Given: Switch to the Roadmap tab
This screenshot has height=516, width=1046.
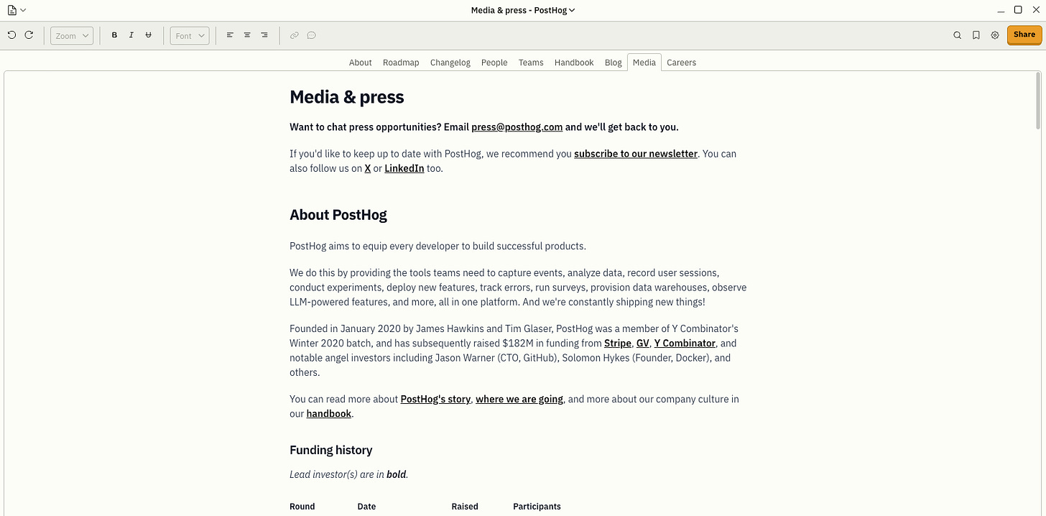Looking at the screenshot, I should click(401, 63).
